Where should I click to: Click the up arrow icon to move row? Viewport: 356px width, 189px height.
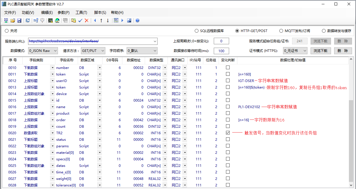point(101,20)
